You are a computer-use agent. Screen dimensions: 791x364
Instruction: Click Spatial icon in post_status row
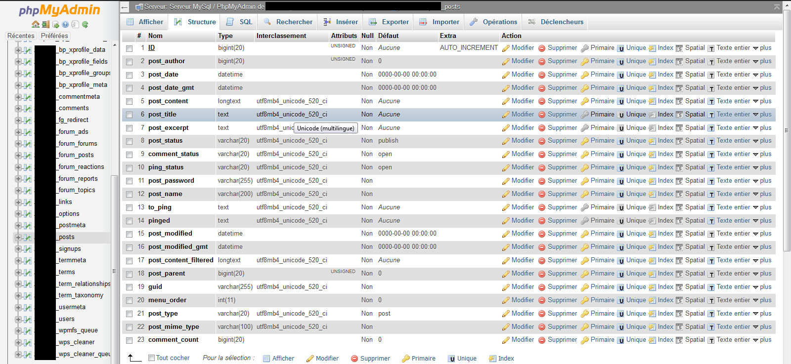679,141
